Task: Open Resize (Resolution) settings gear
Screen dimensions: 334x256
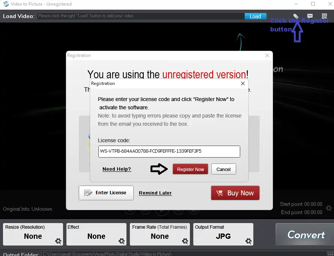Action: [x=58, y=241]
